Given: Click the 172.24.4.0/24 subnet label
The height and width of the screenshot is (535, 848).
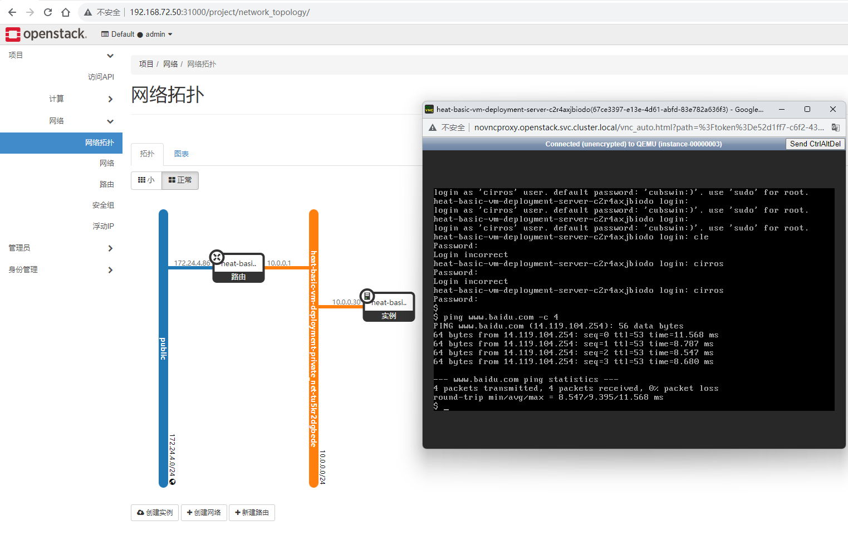Looking at the screenshot, I should 172,455.
